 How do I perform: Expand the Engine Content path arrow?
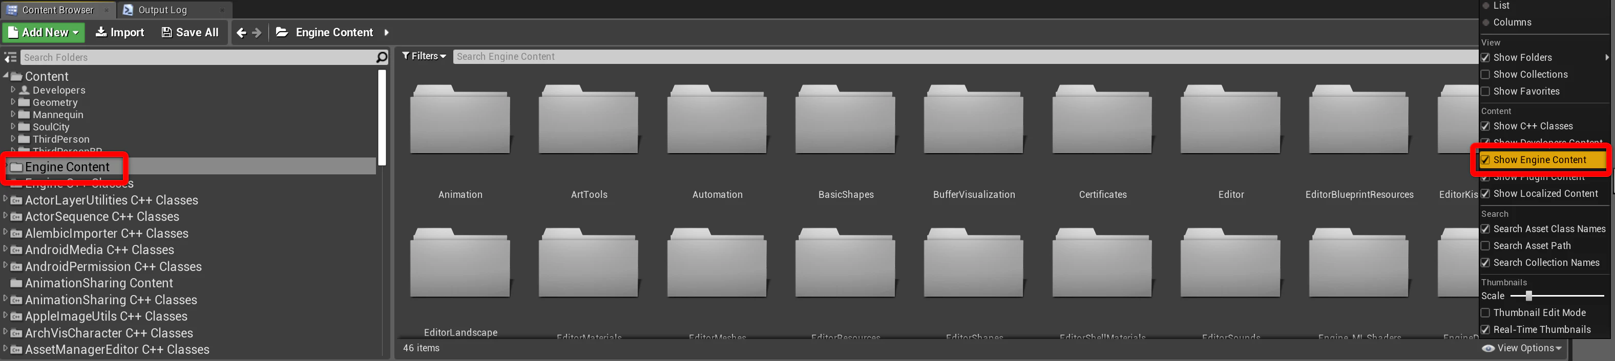pyautogui.click(x=386, y=33)
